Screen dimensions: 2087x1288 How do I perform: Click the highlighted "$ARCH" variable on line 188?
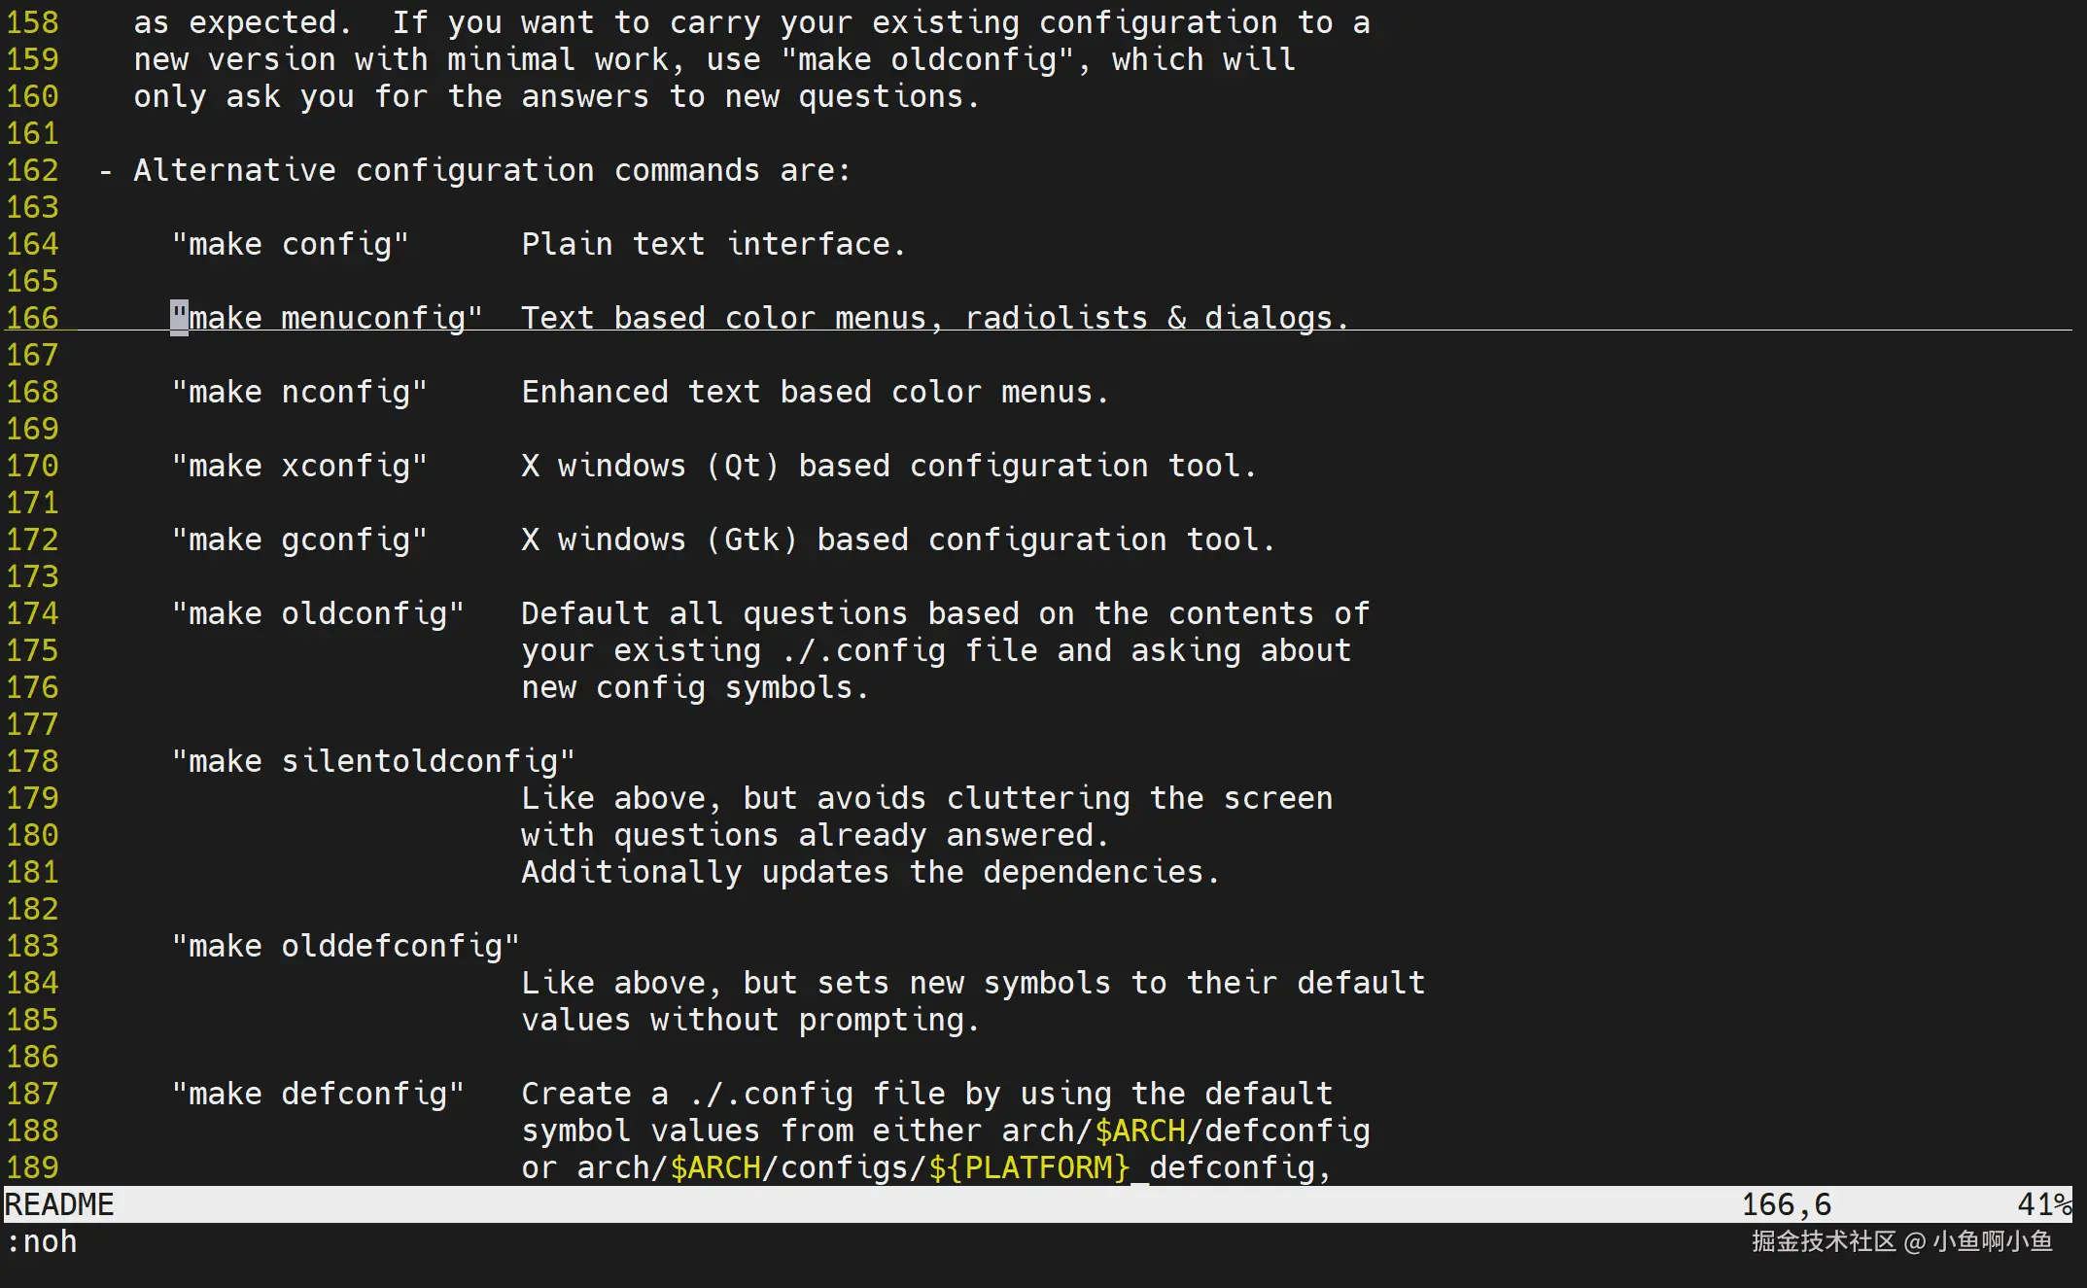[1139, 1131]
